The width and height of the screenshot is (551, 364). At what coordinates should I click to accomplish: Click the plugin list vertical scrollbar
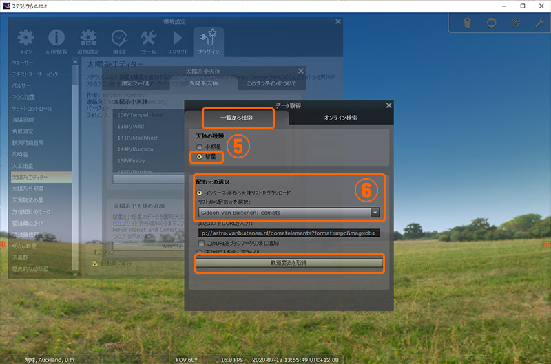pos(75,167)
